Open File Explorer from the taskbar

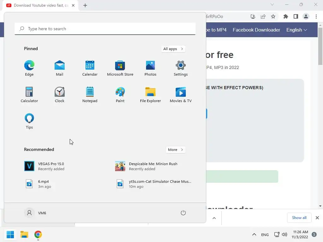[24, 234]
